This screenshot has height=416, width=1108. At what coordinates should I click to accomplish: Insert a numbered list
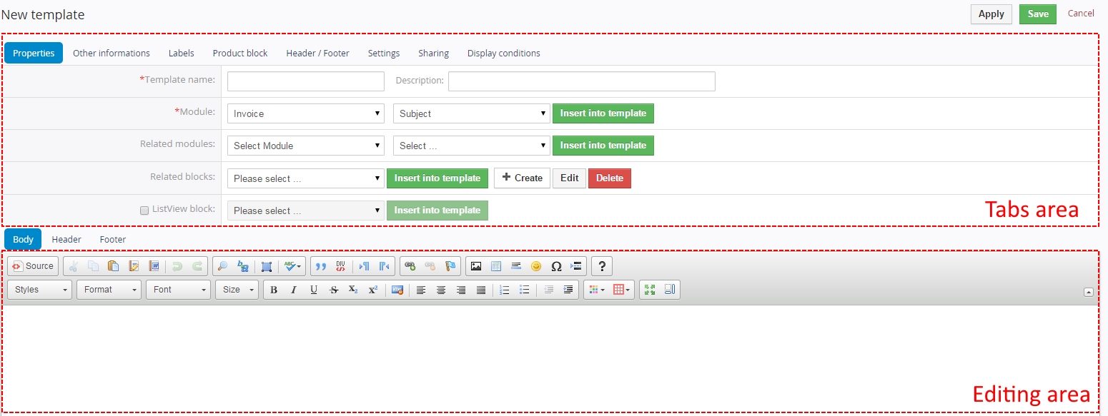(504, 290)
